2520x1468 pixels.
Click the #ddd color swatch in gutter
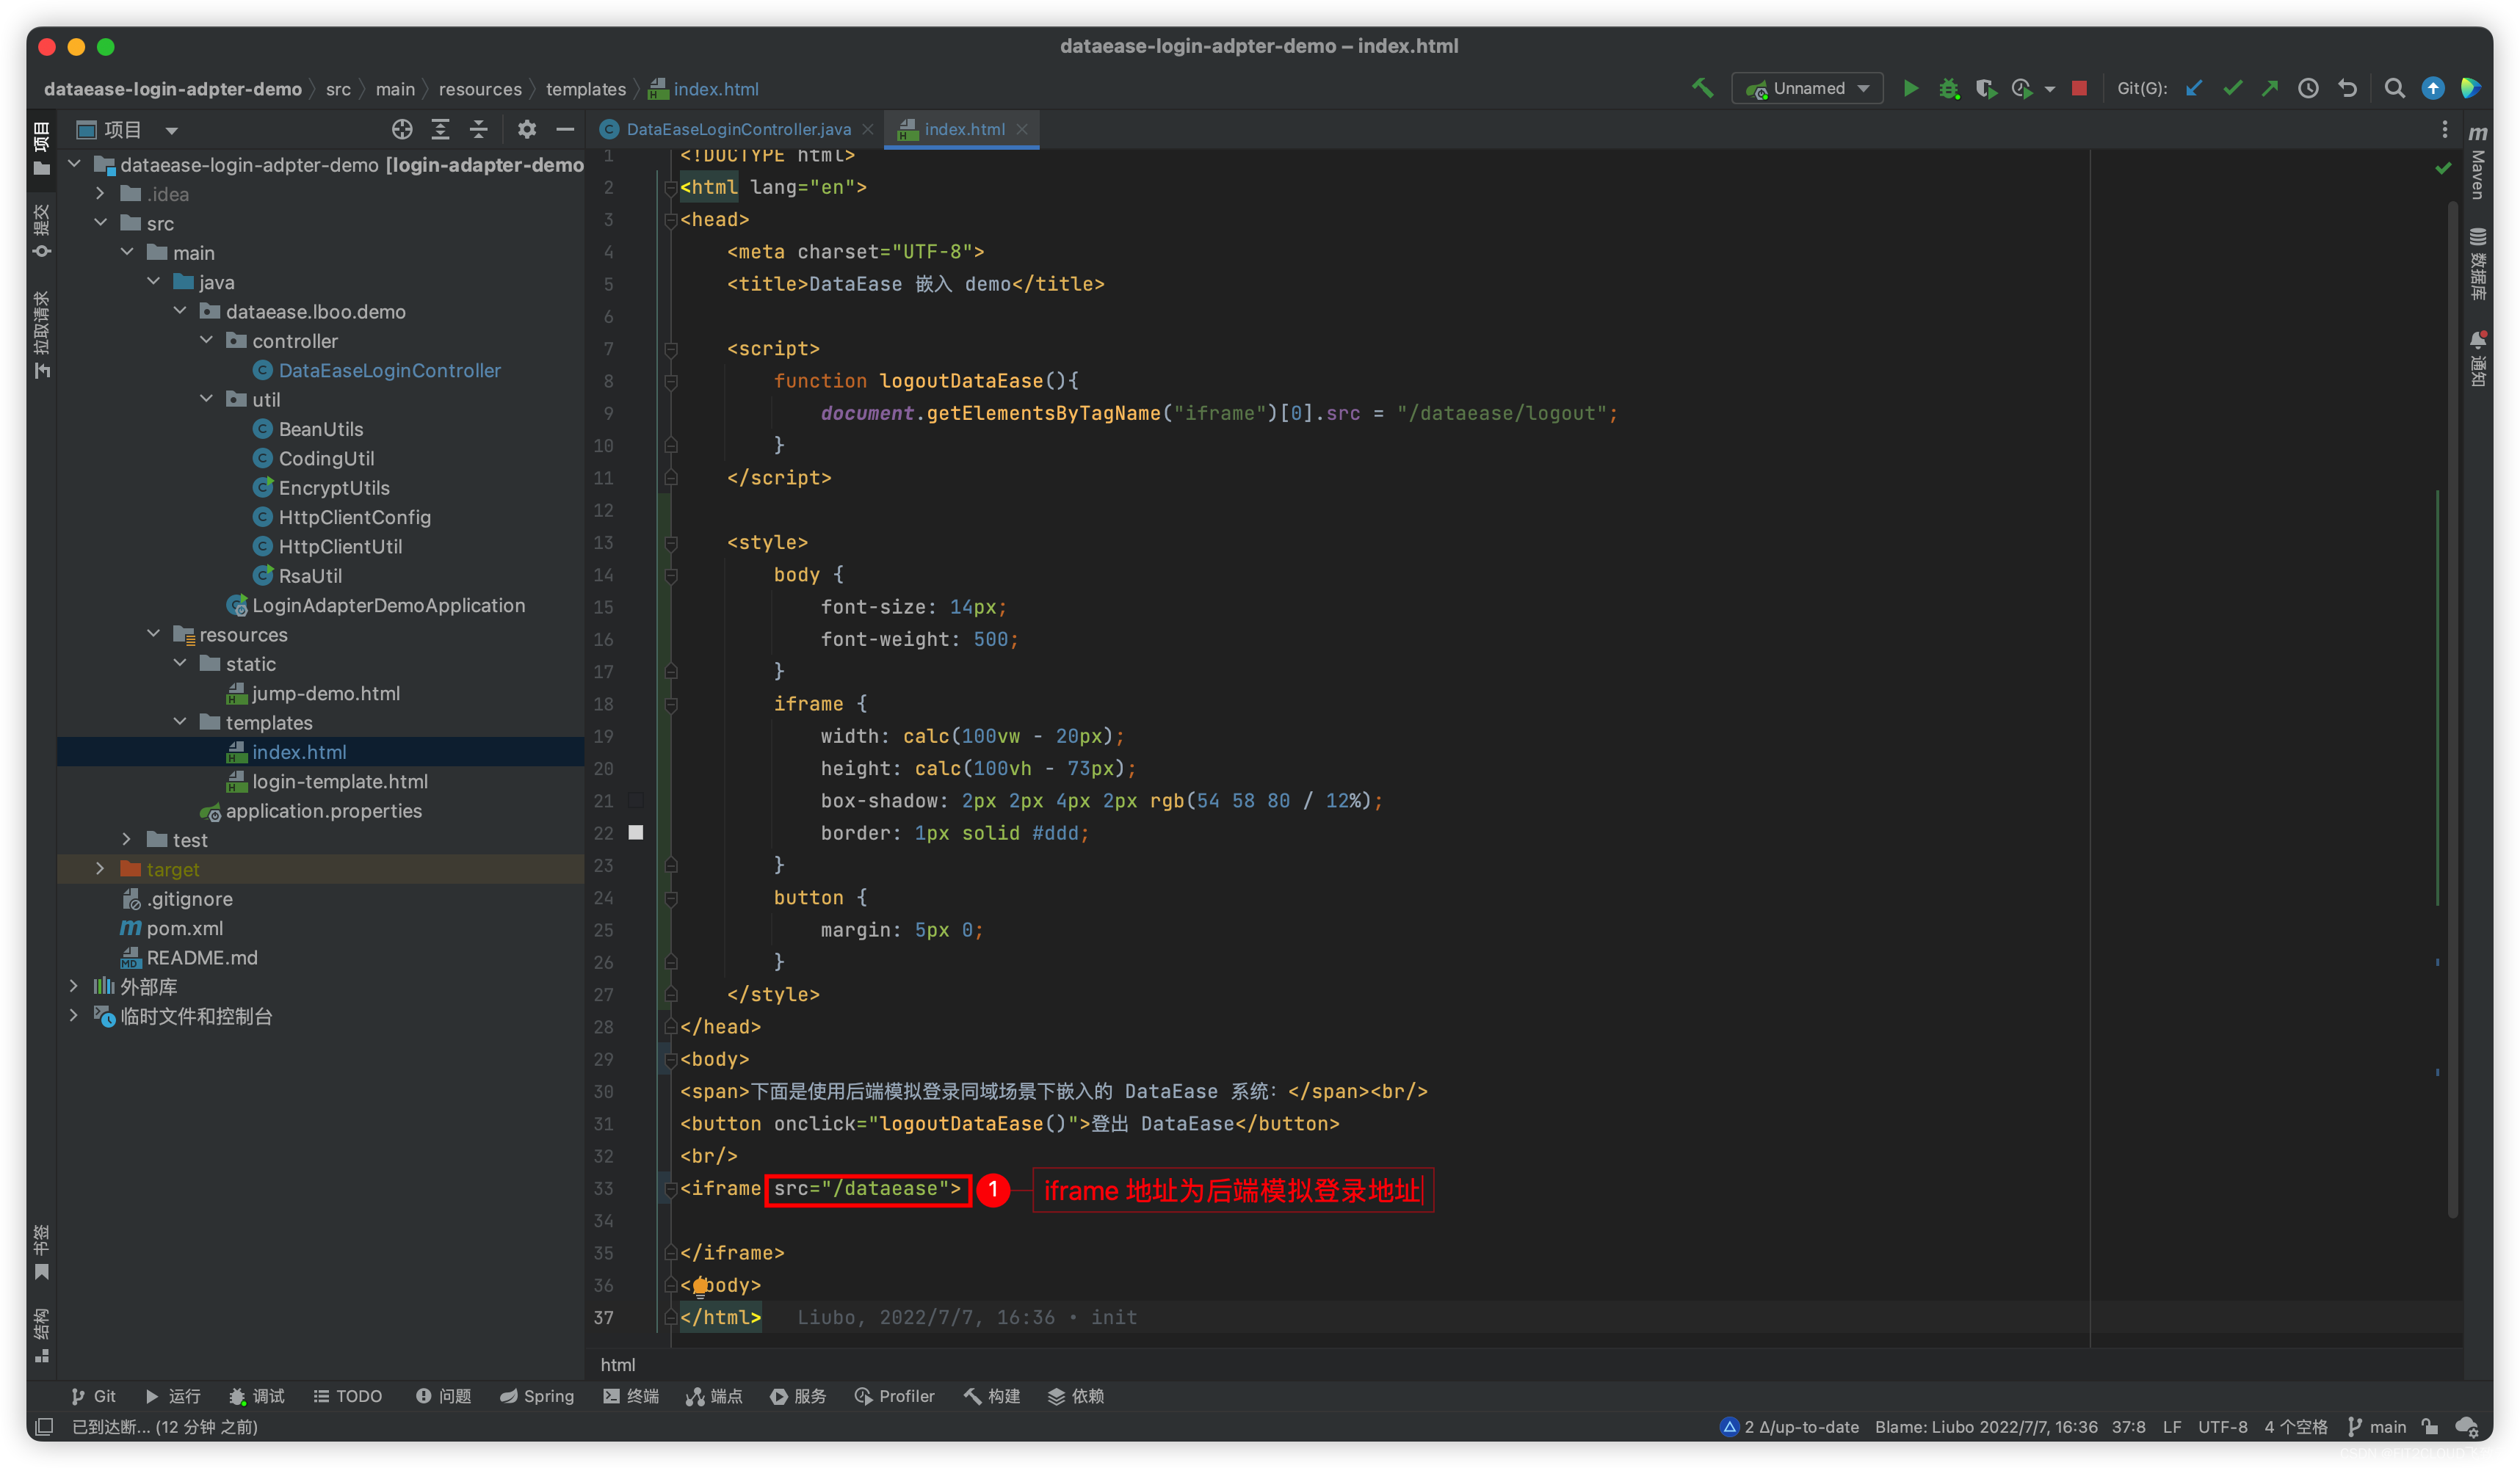pos(636,832)
